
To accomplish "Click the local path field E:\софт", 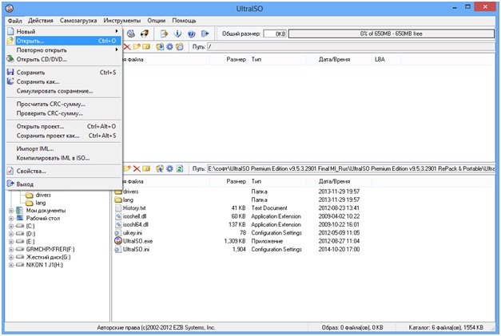I will (351, 168).
